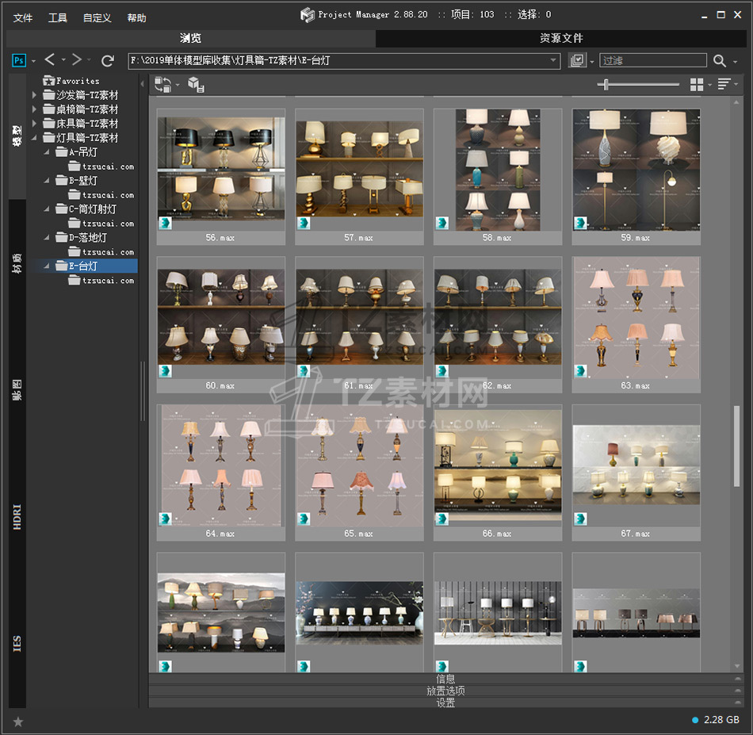The height and width of the screenshot is (735, 753).
Task: Select the D-落地灯 folder
Action: [87, 238]
